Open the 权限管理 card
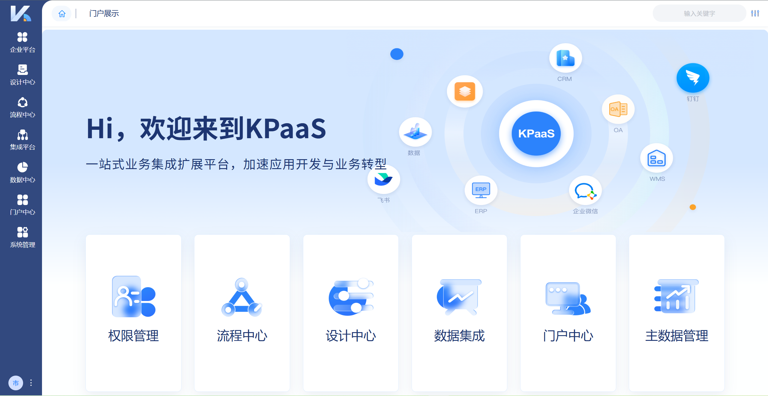 coord(133,313)
